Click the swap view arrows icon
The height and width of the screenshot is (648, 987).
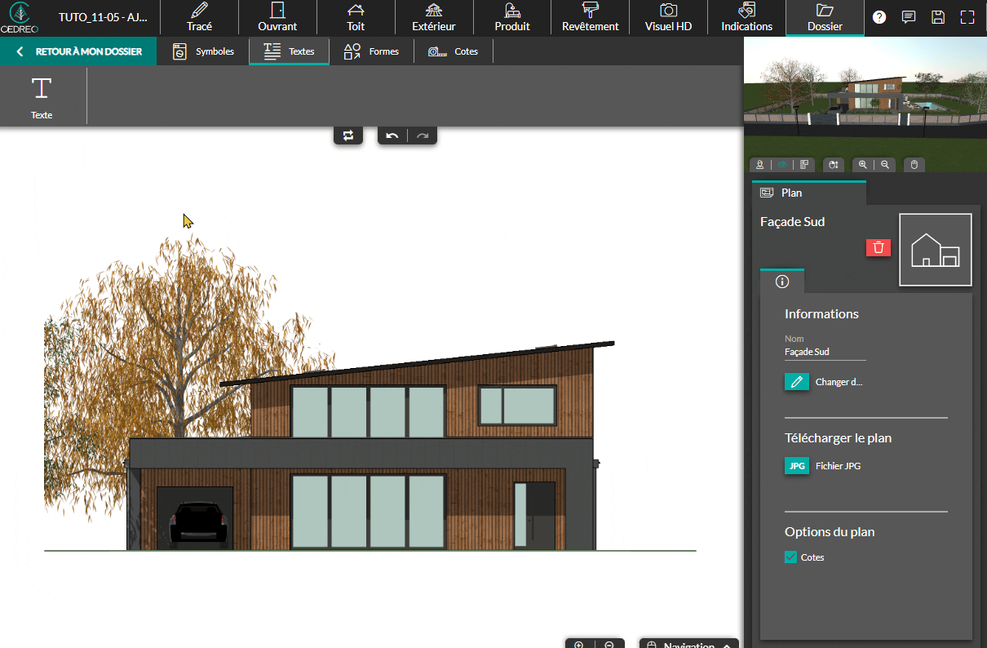coord(348,135)
